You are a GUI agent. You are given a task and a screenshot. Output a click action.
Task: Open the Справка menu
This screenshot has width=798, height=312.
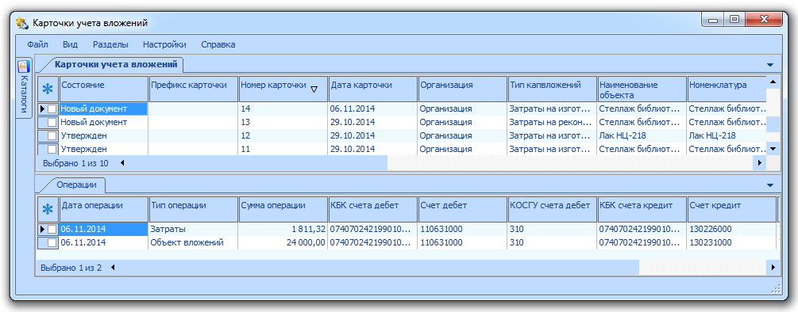[x=218, y=44]
